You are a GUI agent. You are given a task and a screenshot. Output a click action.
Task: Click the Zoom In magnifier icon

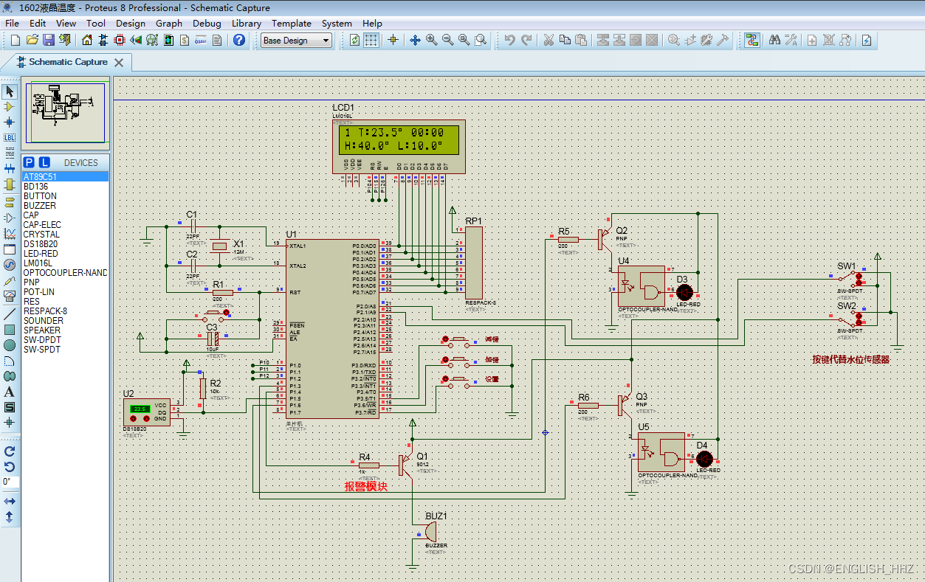point(431,41)
